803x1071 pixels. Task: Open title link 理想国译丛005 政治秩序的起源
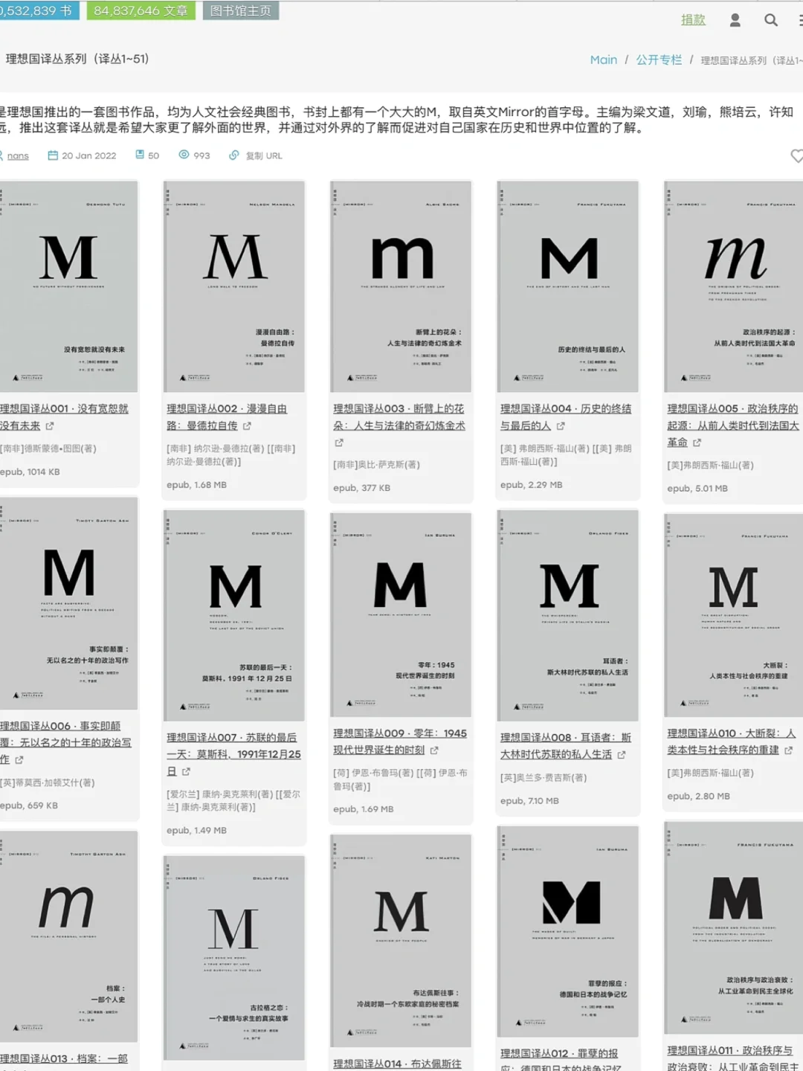733,425
